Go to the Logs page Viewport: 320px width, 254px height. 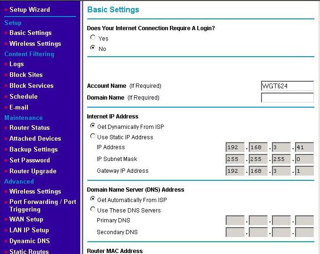tap(17, 64)
